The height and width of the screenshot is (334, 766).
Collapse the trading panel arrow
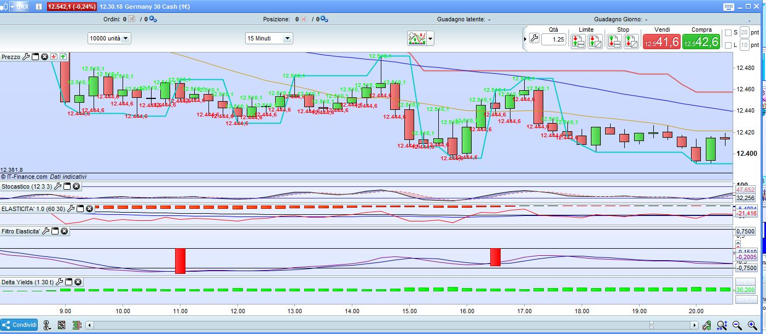pos(526,39)
